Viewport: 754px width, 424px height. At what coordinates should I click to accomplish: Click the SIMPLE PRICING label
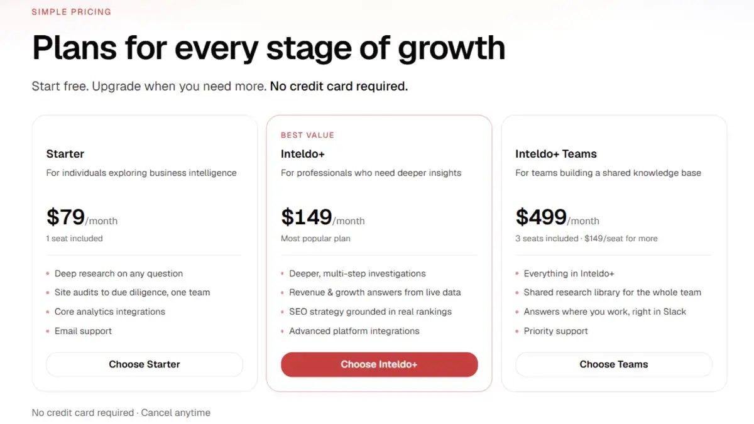point(71,12)
